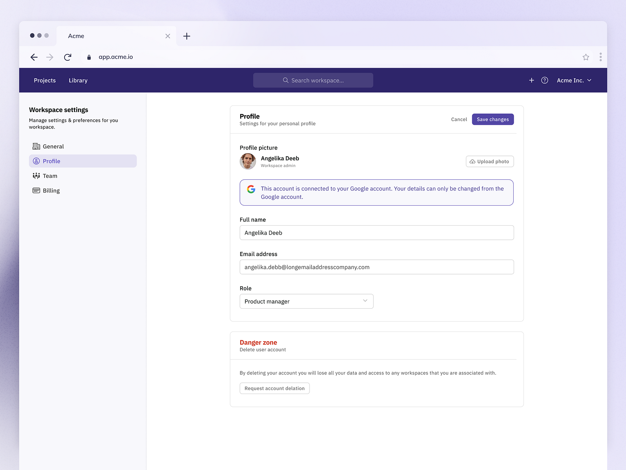
Task: Click the Full name input field
Action: point(376,232)
